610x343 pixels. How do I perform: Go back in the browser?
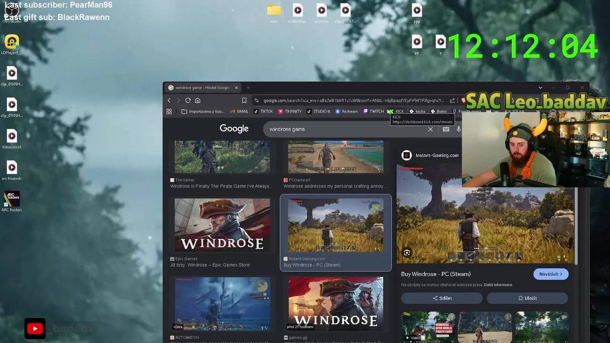tap(169, 101)
